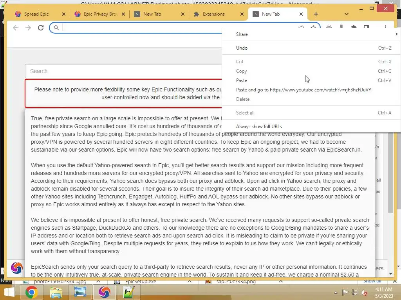Click paragraph starting 'We believe it is impossible'
Image resolution: width=401 pixels, height=300 pixels.
coord(200,236)
